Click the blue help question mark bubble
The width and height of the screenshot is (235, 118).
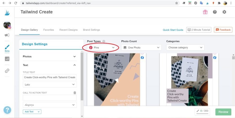[7, 110]
